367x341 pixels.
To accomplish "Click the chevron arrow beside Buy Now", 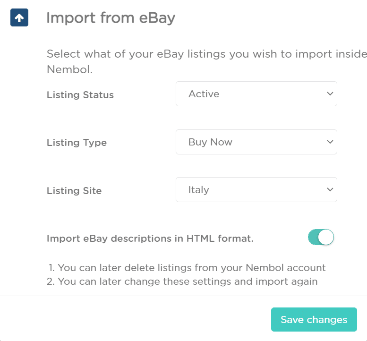I will point(330,142).
